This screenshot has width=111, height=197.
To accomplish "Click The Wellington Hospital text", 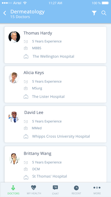I will tap(54, 56).
